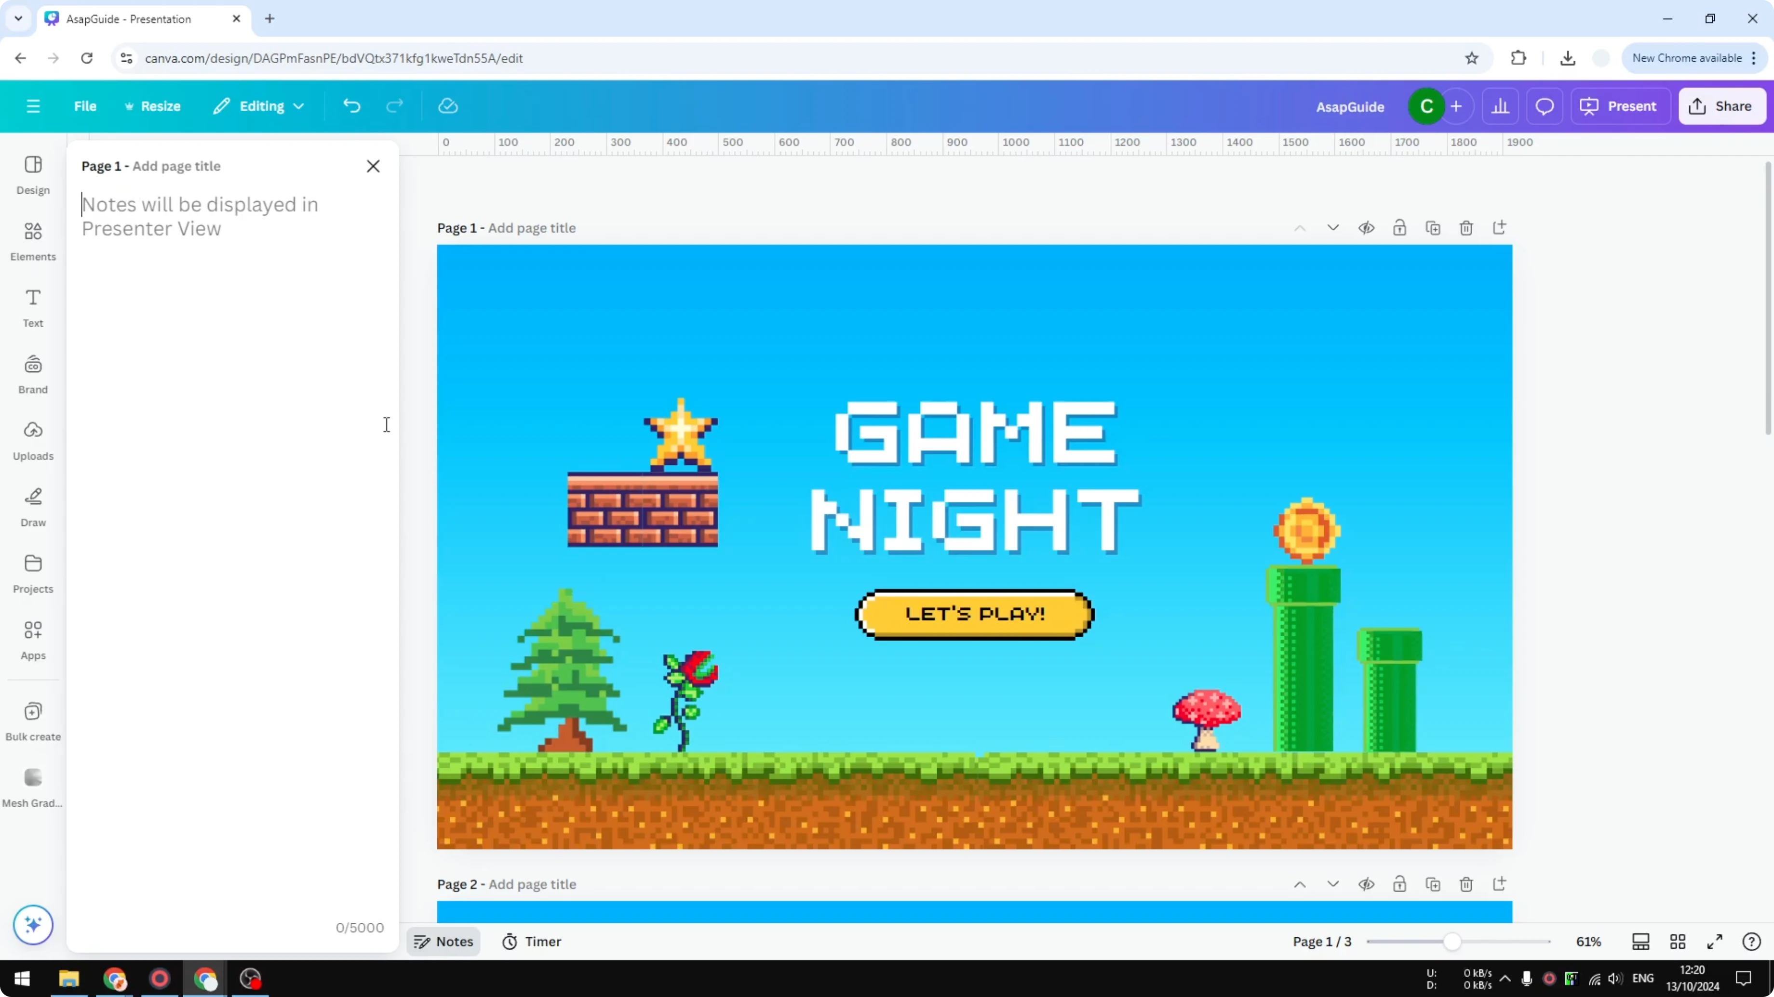Toggle the scroll view pages layout
1774x997 pixels.
(x=1641, y=941)
